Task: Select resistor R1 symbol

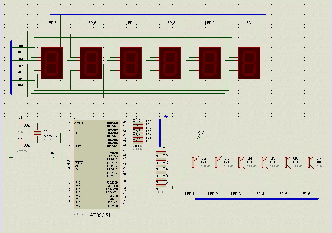Action: coord(161,153)
